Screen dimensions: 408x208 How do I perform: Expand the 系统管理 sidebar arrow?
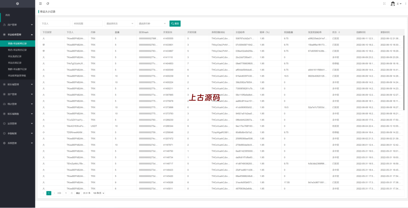tap(32, 143)
